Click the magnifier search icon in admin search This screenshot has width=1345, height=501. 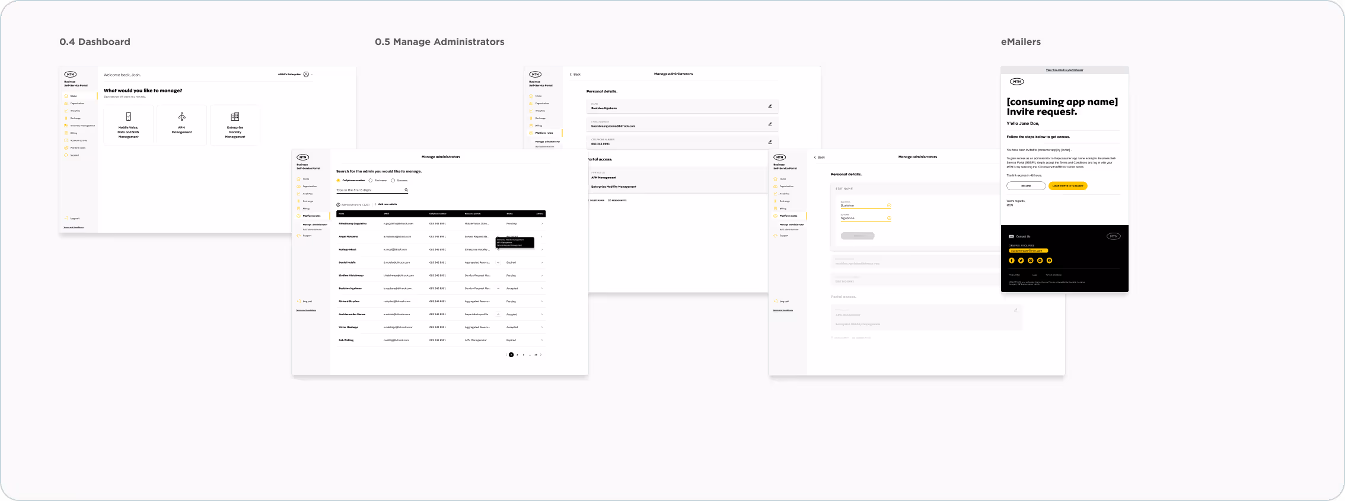406,190
